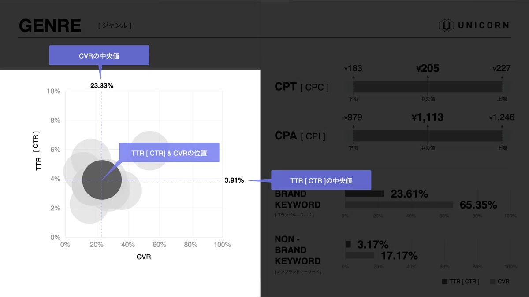Image resolution: width=529 pixels, height=297 pixels.
Task: Click the "[ ジャンル ]" subtitle text
Action: click(x=115, y=26)
